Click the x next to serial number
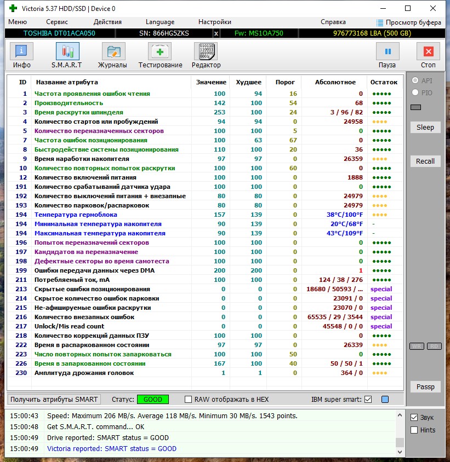This screenshot has height=462, width=450. [x=216, y=33]
